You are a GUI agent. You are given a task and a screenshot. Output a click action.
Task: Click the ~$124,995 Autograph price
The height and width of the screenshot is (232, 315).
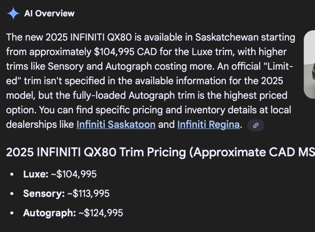(x=100, y=213)
